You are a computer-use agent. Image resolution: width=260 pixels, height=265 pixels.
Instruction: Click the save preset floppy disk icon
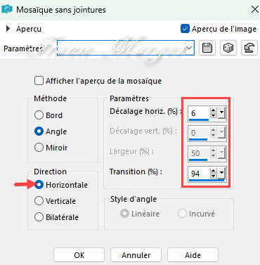(x=207, y=48)
